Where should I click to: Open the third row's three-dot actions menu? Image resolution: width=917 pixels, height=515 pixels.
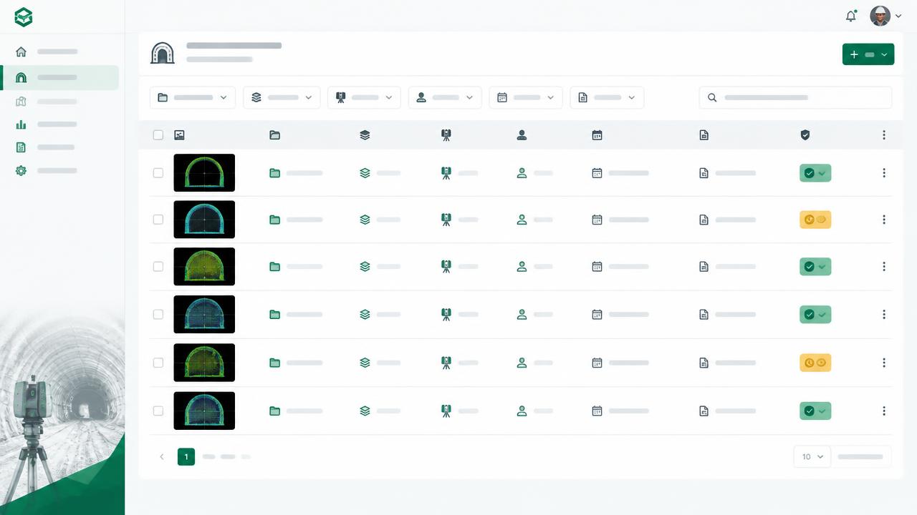coord(884,266)
